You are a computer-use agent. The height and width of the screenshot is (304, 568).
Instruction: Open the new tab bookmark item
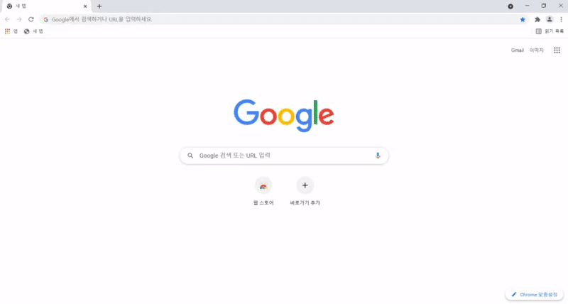pos(33,31)
